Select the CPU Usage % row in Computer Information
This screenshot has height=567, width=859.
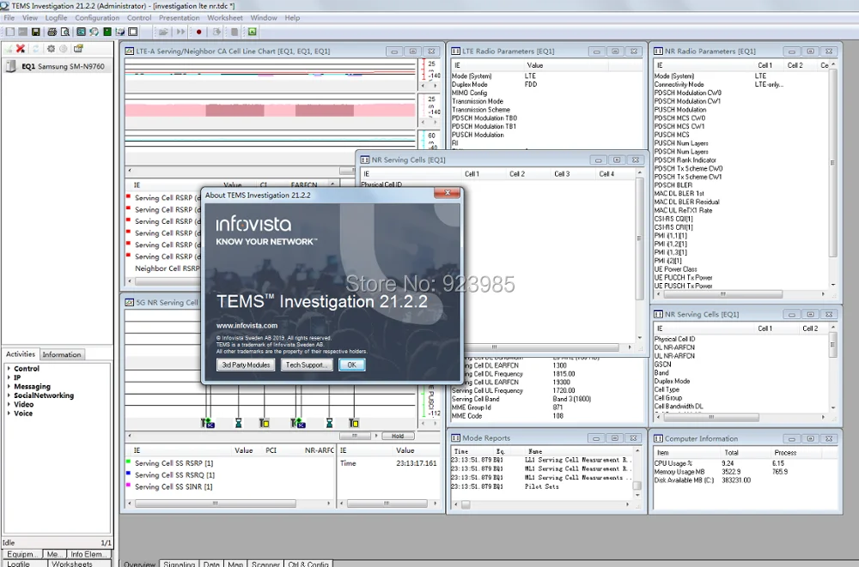pyautogui.click(x=745, y=463)
